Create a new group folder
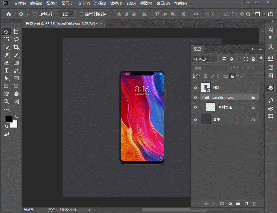277x213 pixels. point(238,204)
